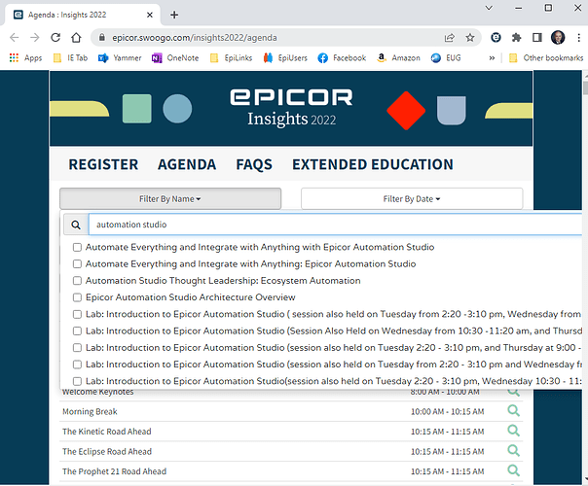
Task: Show hidden bookmarks with double chevron
Action: click(492, 58)
